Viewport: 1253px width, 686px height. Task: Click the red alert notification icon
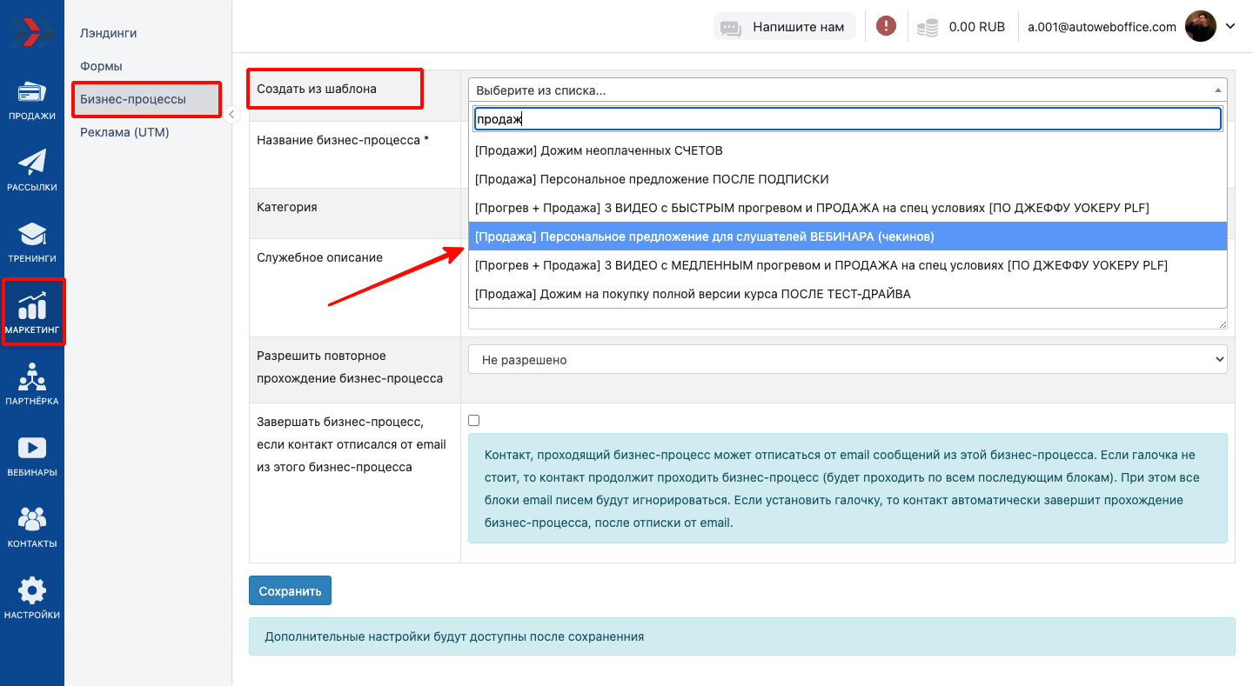click(x=886, y=26)
